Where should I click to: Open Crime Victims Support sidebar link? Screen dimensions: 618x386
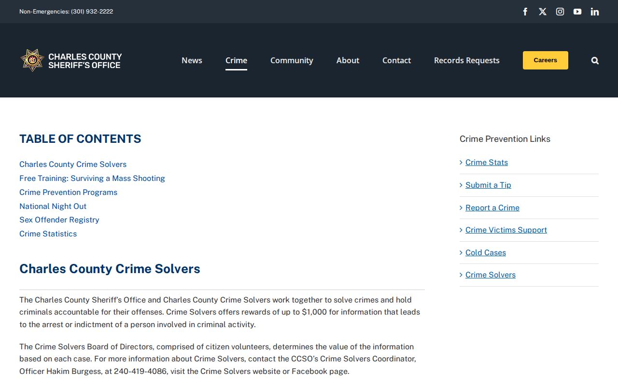point(506,230)
